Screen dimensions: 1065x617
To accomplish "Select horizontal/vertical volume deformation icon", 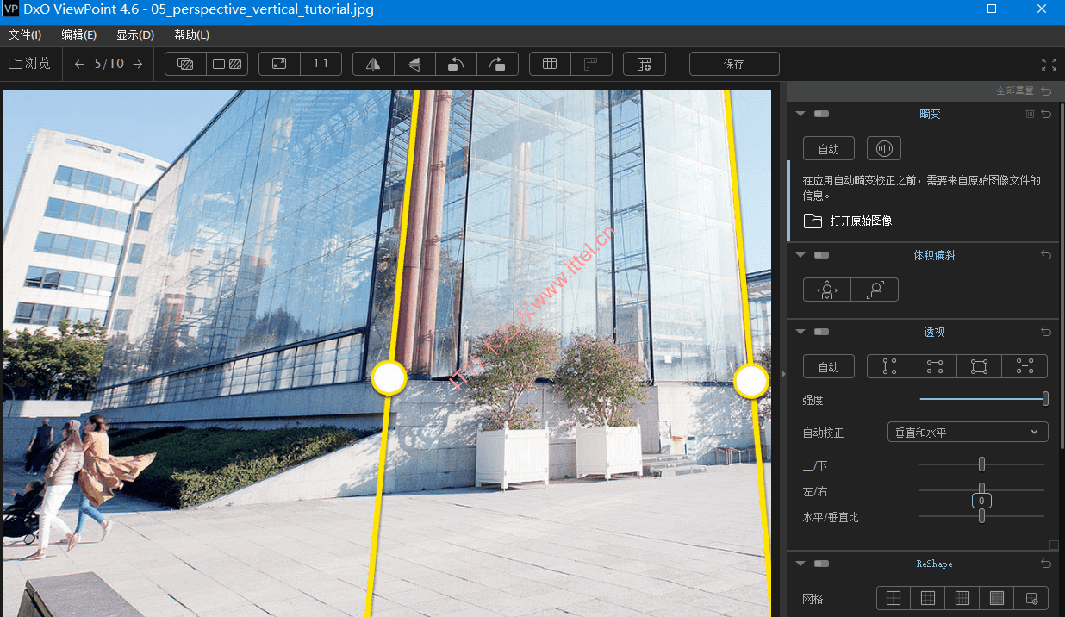I will coord(827,290).
